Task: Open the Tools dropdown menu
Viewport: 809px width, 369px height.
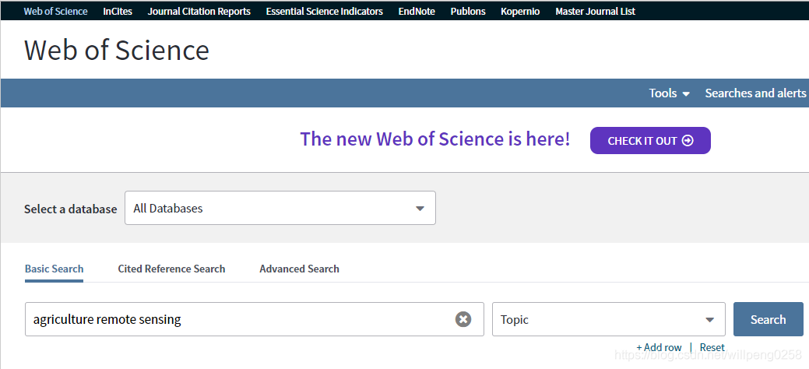Action: point(669,93)
